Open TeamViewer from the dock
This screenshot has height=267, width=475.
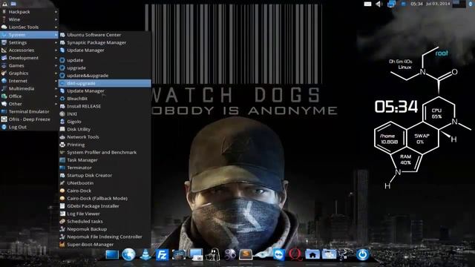pyautogui.click(x=279, y=254)
